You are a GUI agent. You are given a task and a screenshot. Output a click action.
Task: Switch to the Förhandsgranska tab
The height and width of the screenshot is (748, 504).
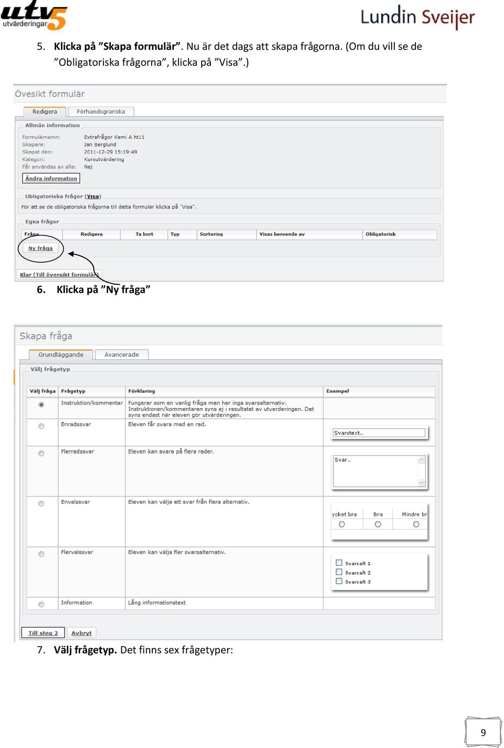101,111
